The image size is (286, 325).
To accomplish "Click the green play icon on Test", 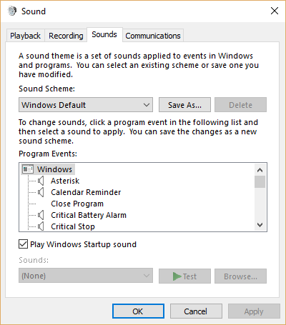I will pos(177,276).
